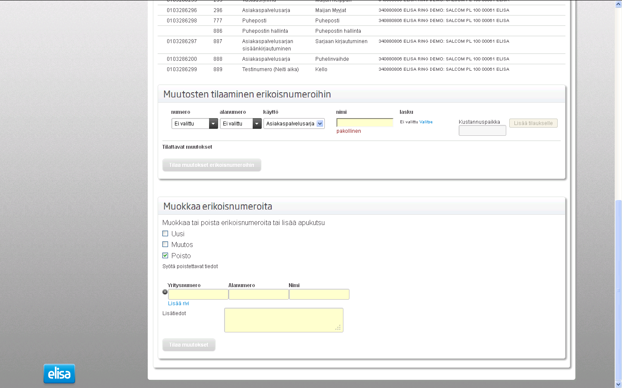Click alanumero 888 cell
This screenshot has height=388, width=622.
tap(218, 59)
